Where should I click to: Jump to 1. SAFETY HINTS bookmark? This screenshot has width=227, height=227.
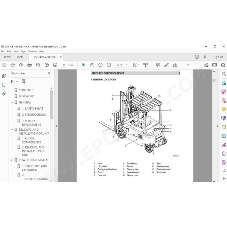pyautogui.click(x=32, y=109)
